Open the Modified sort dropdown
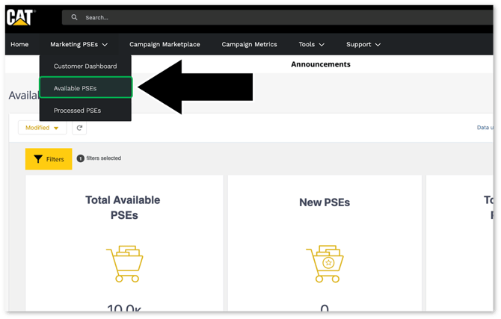Image resolution: width=501 pixels, height=319 pixels. (42, 128)
